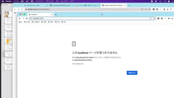Open camera extension in GitHub window toolbar
This screenshot has width=174, height=98.
pyautogui.click(x=167, y=9)
